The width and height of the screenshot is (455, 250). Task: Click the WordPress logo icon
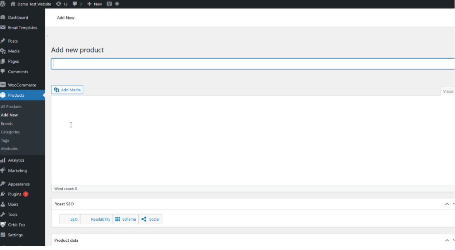pyautogui.click(x=3, y=4)
